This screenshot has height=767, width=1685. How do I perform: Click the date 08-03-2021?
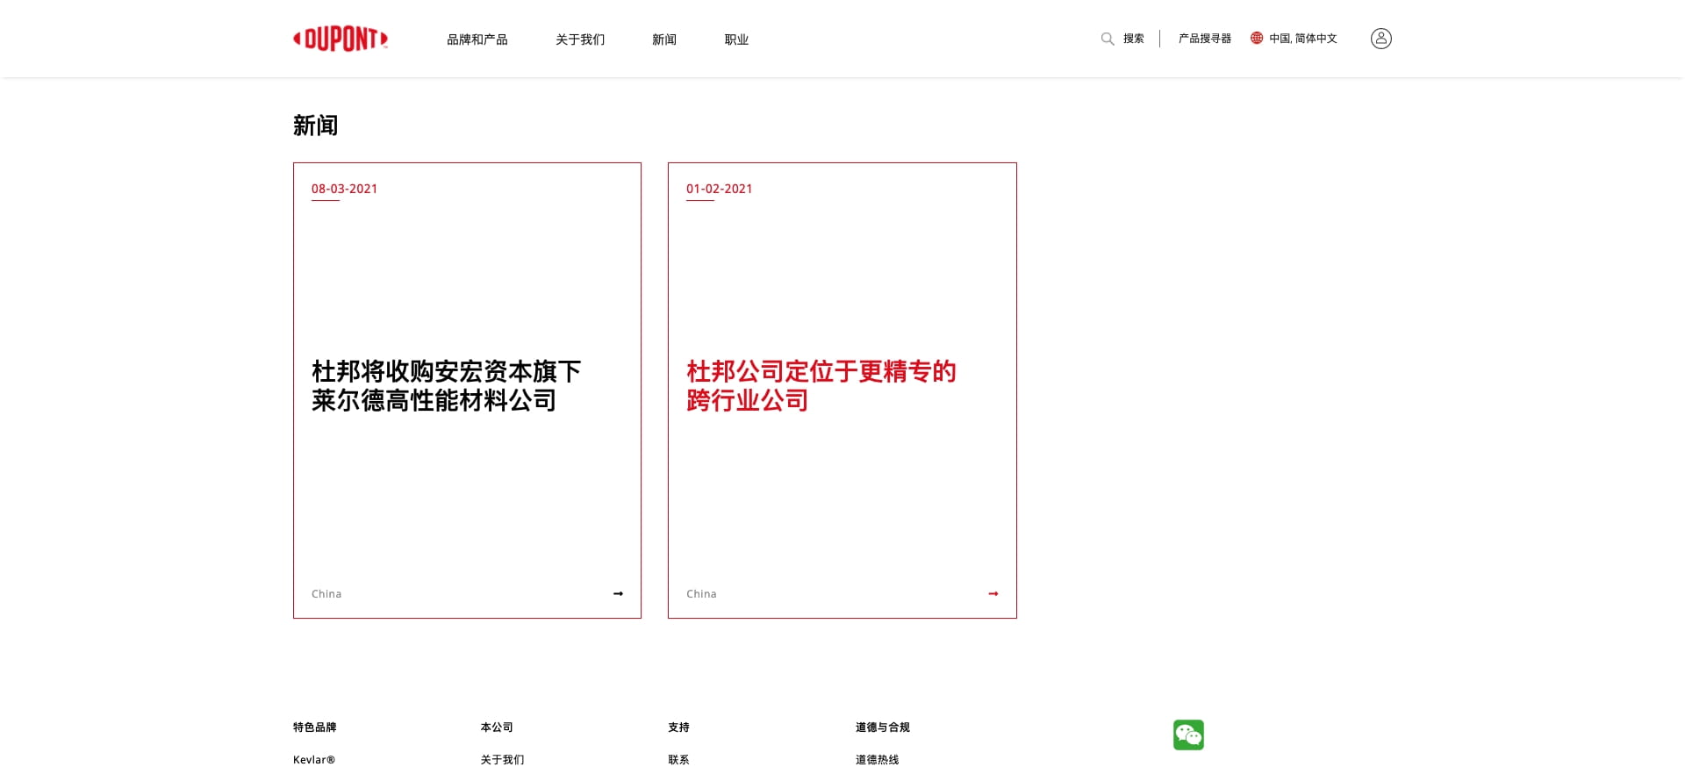pyautogui.click(x=344, y=189)
